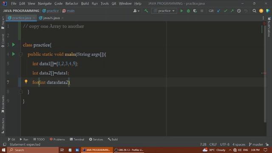This screenshot has height=153, width=272.
Task: Open the Commit tool window sidebar
Action: click(x=3, y=41)
